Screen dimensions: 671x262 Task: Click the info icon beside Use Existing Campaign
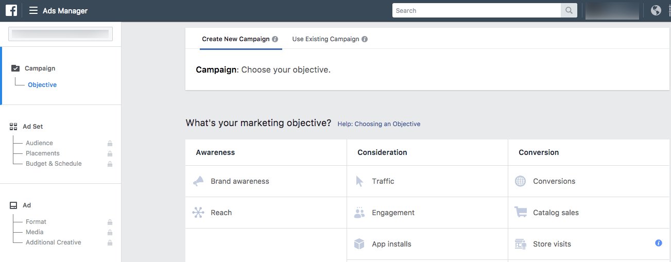coord(365,39)
